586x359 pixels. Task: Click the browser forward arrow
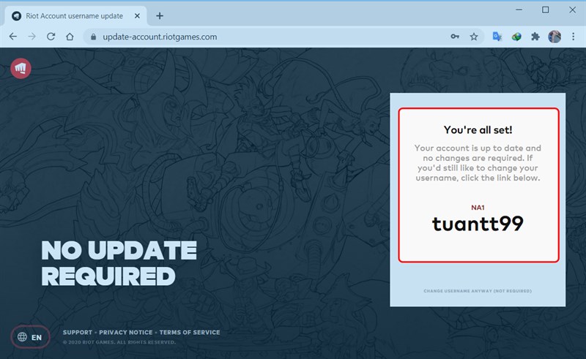(x=32, y=37)
